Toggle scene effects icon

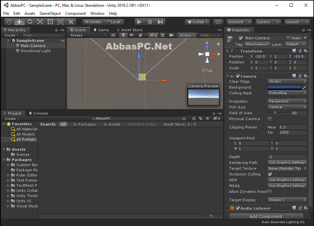pos(140,35)
